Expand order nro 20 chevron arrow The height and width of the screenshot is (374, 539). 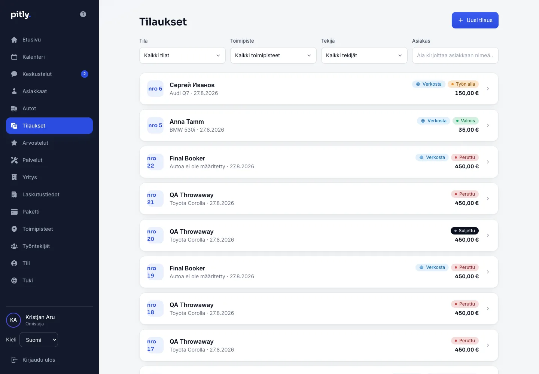coord(488,235)
